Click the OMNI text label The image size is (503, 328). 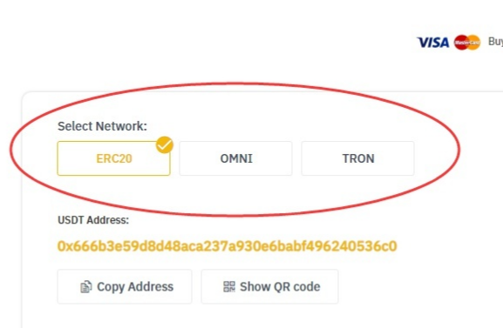coord(236,158)
